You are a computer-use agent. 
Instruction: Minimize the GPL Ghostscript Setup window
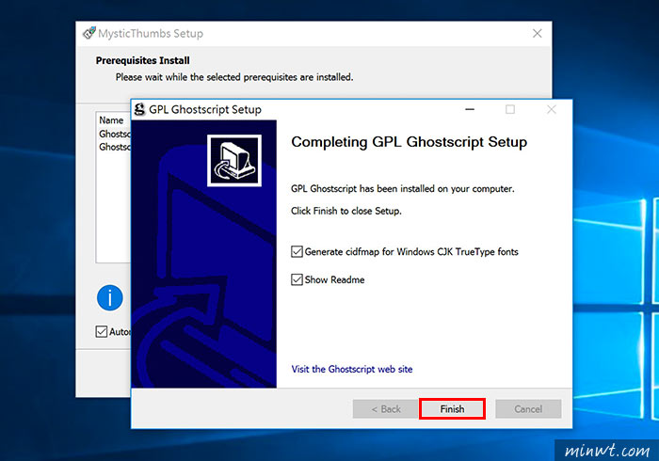(x=470, y=109)
